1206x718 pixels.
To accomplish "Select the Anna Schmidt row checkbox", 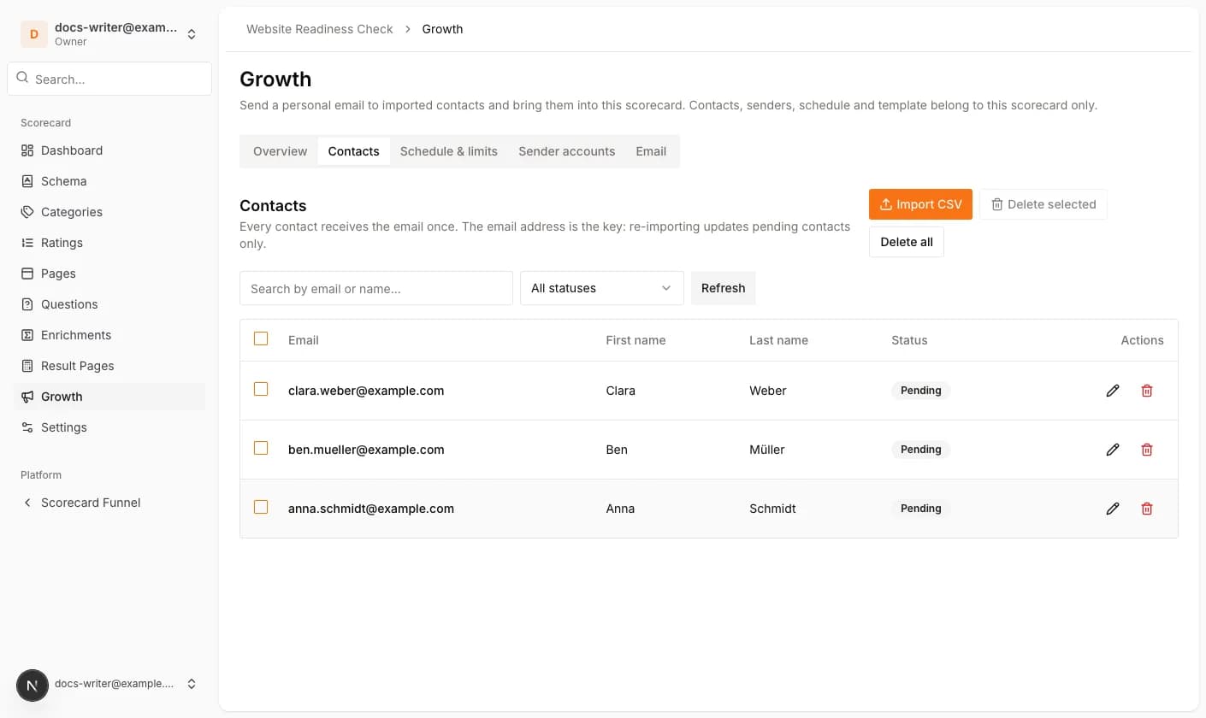I will click(x=261, y=507).
